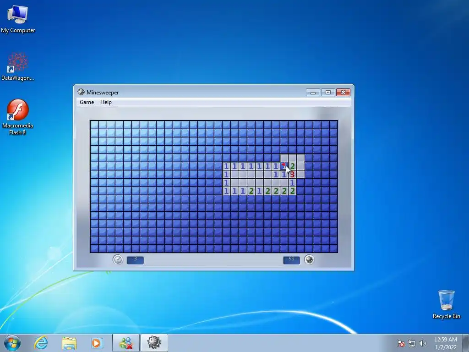Screen dimensions: 469x352
Task: Select the DataWagon desktop shortcut
Action: pos(18,66)
